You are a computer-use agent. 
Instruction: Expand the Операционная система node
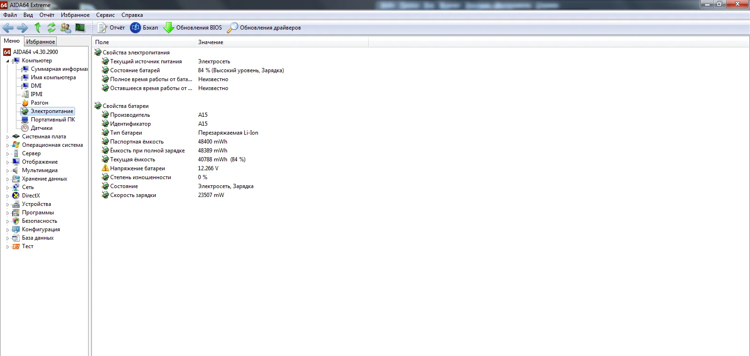7,145
